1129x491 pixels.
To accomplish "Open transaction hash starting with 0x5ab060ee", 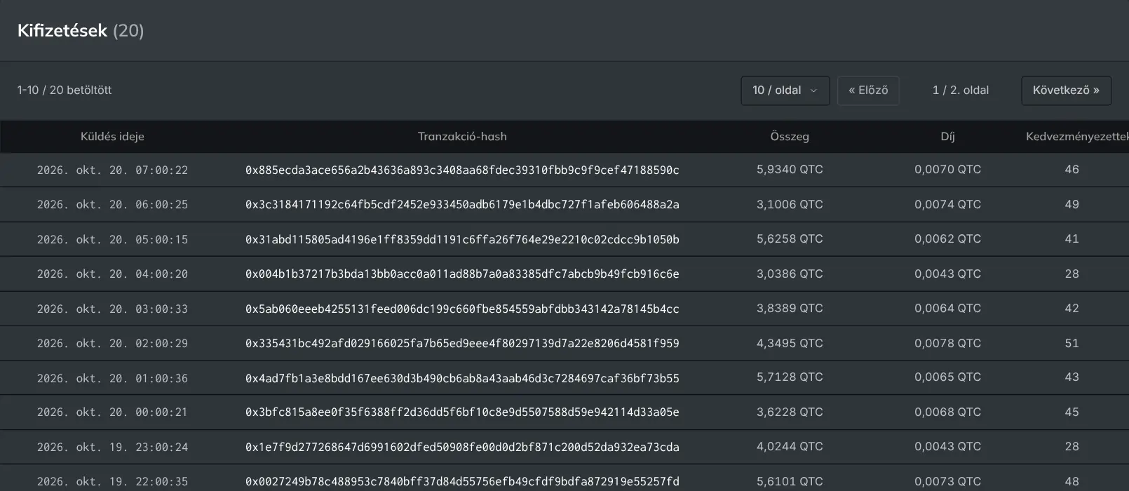I will [x=462, y=309].
